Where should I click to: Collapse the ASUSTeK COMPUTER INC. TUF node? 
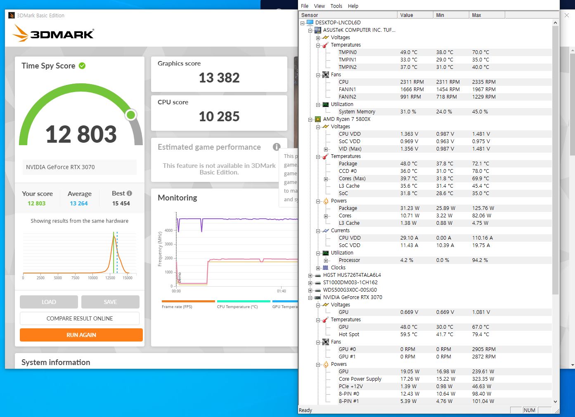tap(310, 30)
